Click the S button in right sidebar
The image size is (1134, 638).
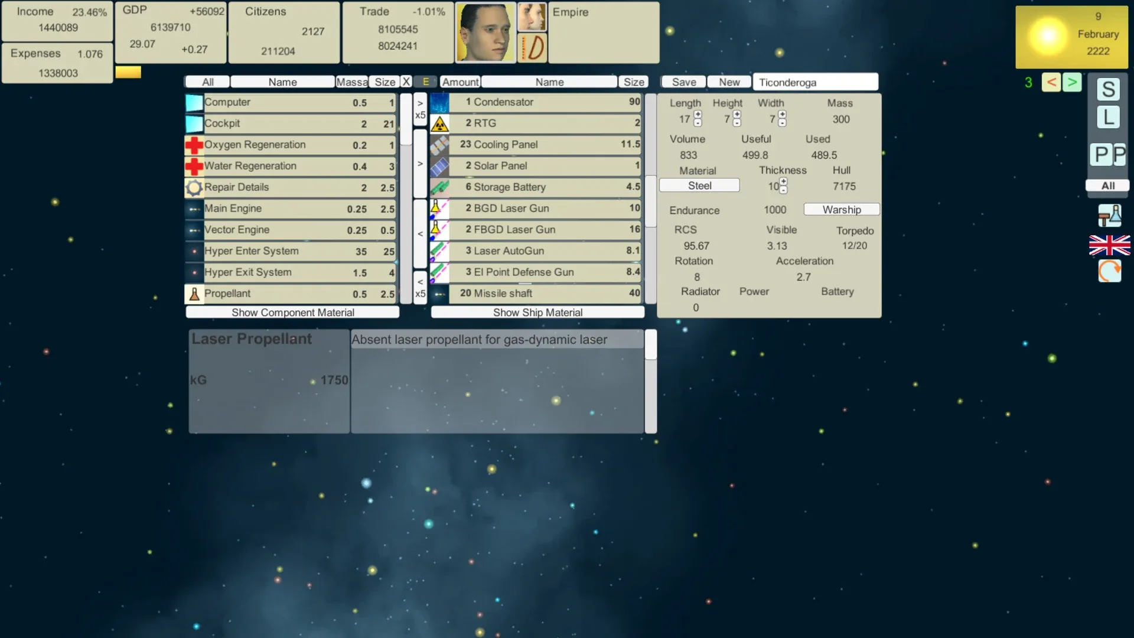tap(1108, 90)
